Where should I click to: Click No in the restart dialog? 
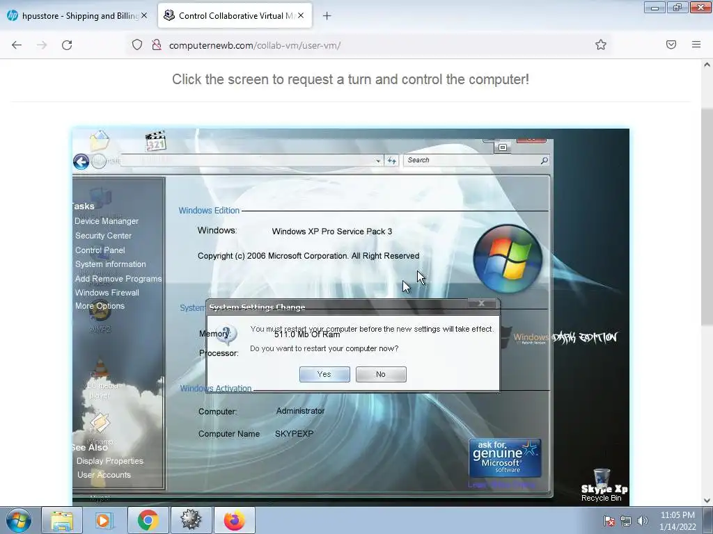pos(381,374)
